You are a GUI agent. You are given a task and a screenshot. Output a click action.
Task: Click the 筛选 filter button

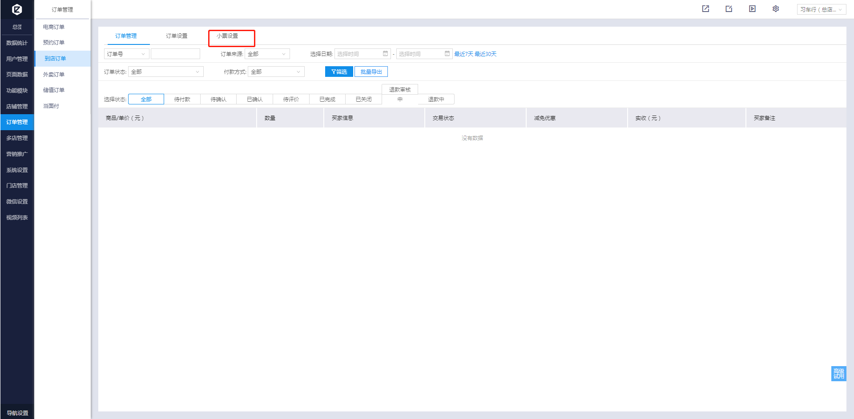(x=339, y=72)
